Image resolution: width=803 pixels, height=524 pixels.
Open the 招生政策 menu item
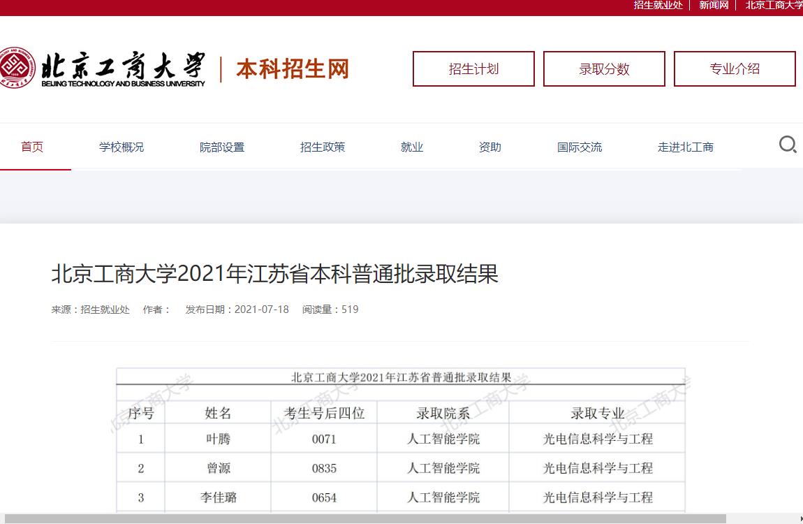322,147
